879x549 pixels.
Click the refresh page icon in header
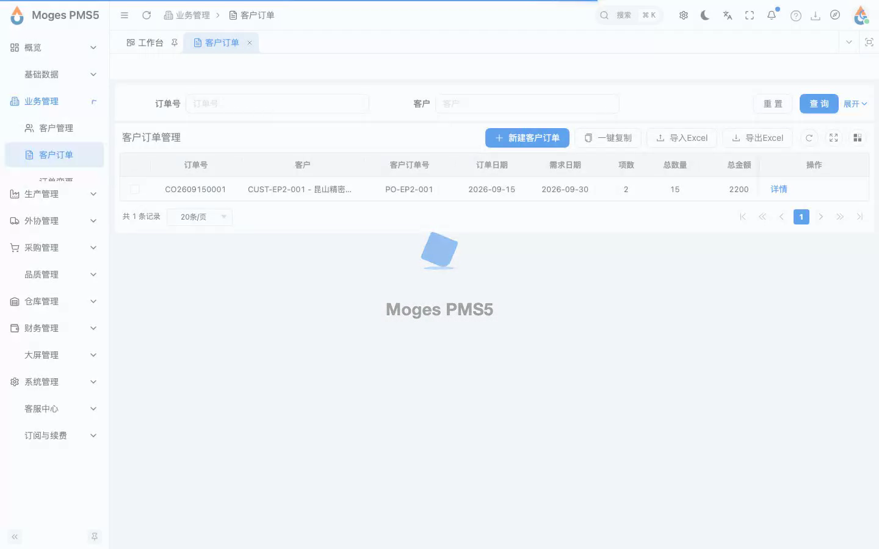146,15
